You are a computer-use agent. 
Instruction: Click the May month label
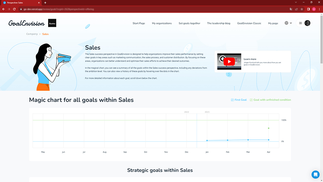tap(43, 152)
